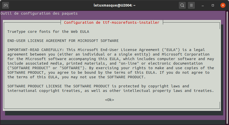This screenshot has width=229, height=125.
Task: Click the terminal search icon
Action: point(182,5)
